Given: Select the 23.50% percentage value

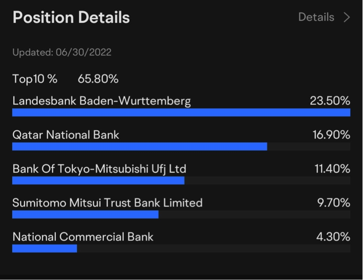Looking at the screenshot, I should (330, 101).
